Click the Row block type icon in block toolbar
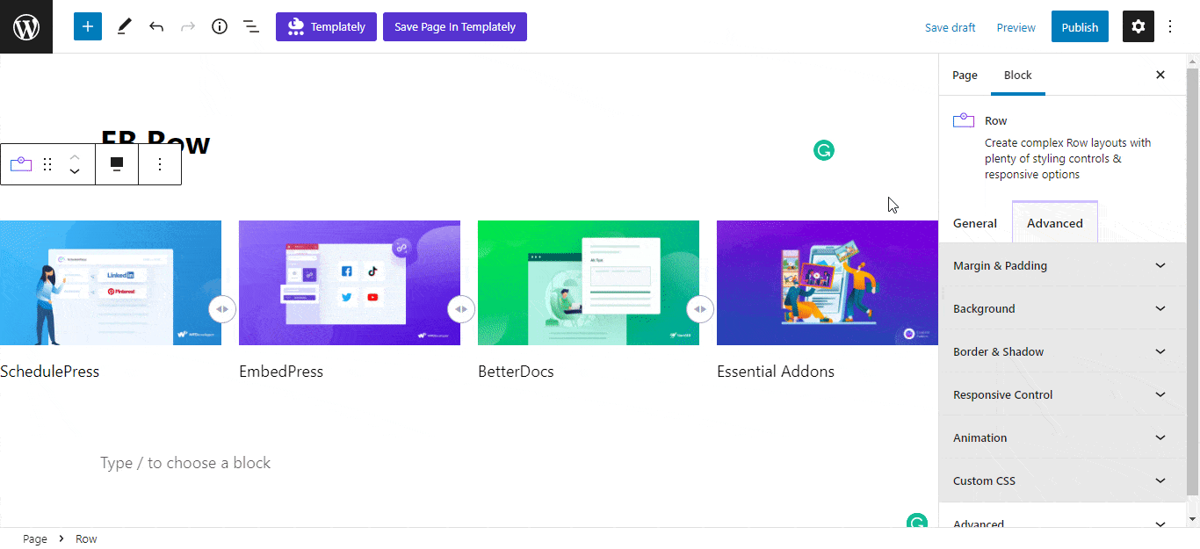Viewport: 1200px width, 549px height. coord(21,164)
